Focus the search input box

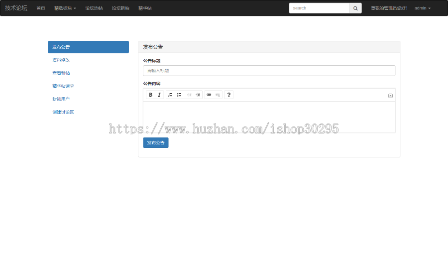pyautogui.click(x=320, y=8)
